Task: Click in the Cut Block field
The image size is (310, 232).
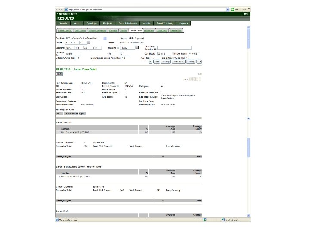Action: 164,53
